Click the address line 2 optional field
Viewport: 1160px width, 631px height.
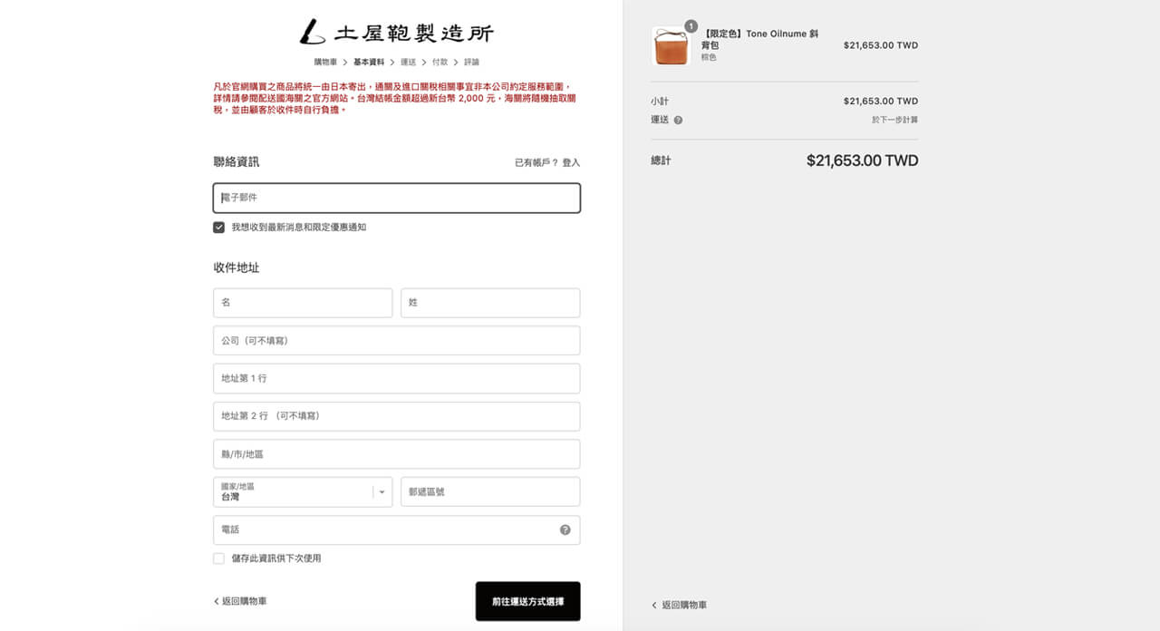coord(397,416)
